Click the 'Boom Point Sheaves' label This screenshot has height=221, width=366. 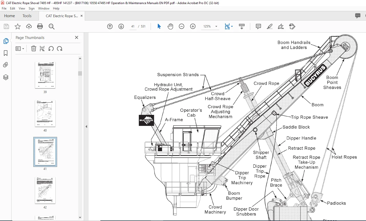click(x=332, y=82)
